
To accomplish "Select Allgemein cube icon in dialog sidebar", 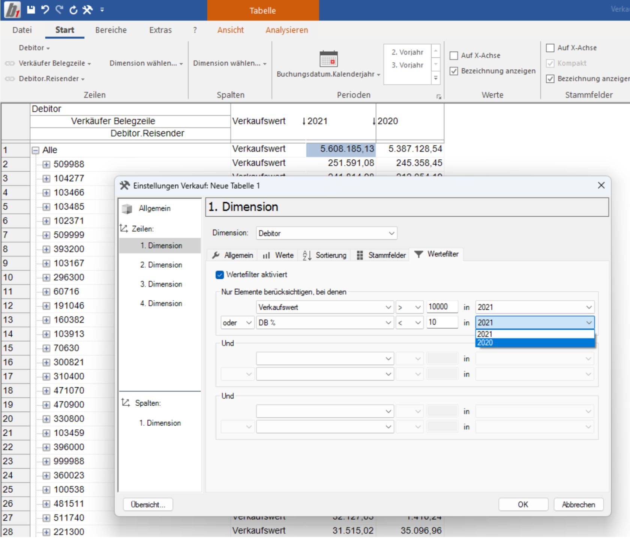I will (127, 208).
